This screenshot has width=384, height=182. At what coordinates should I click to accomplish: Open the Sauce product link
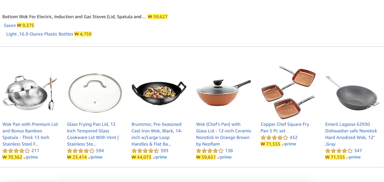[10, 25]
